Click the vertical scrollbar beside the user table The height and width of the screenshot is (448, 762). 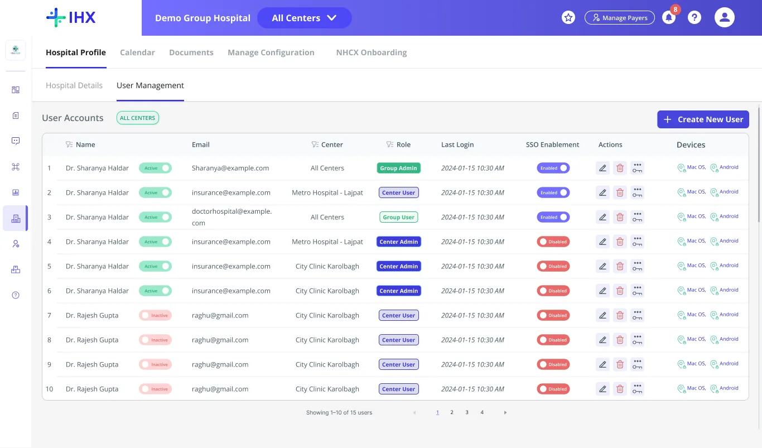click(x=759, y=165)
